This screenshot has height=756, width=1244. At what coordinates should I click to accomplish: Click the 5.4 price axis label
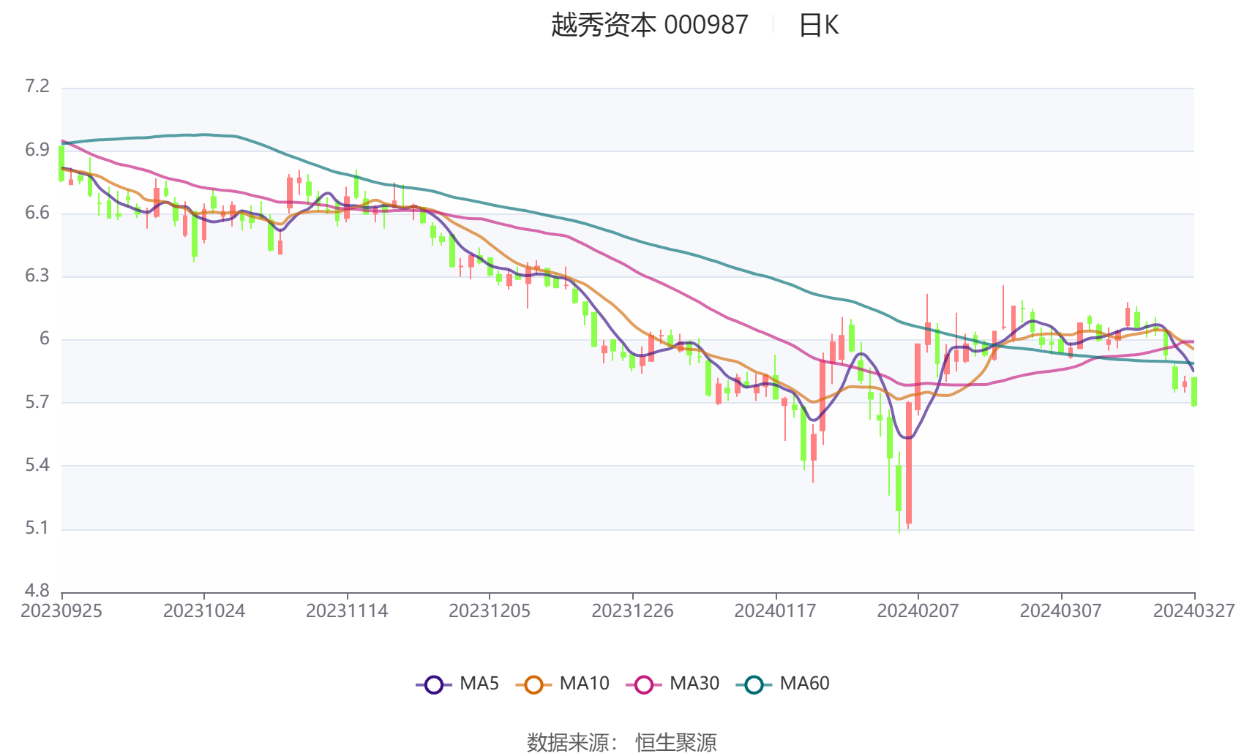tap(37, 465)
